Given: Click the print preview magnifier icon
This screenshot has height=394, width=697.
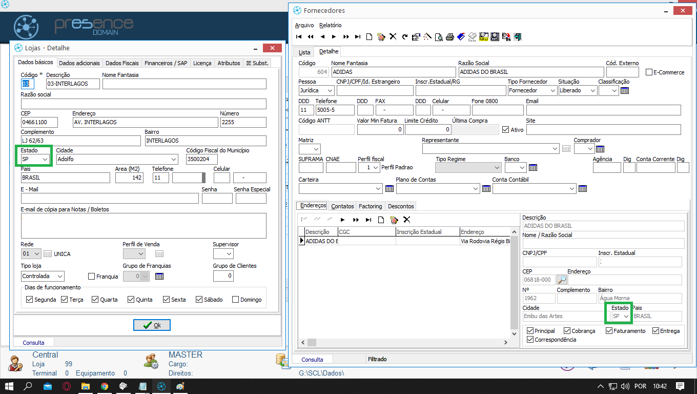Looking at the screenshot, I should (439, 36).
